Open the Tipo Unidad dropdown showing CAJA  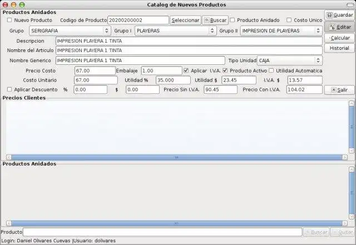[290, 60]
